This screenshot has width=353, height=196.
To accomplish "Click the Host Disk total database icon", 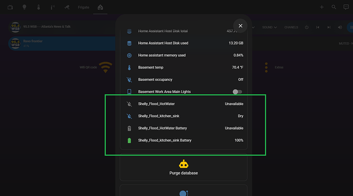I will click(x=129, y=31).
